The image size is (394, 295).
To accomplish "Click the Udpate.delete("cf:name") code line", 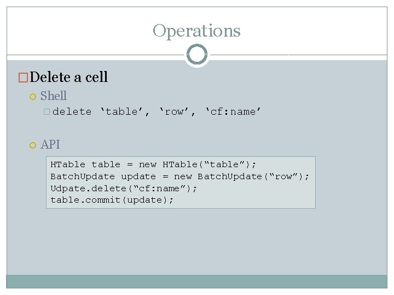I will click(124, 188).
